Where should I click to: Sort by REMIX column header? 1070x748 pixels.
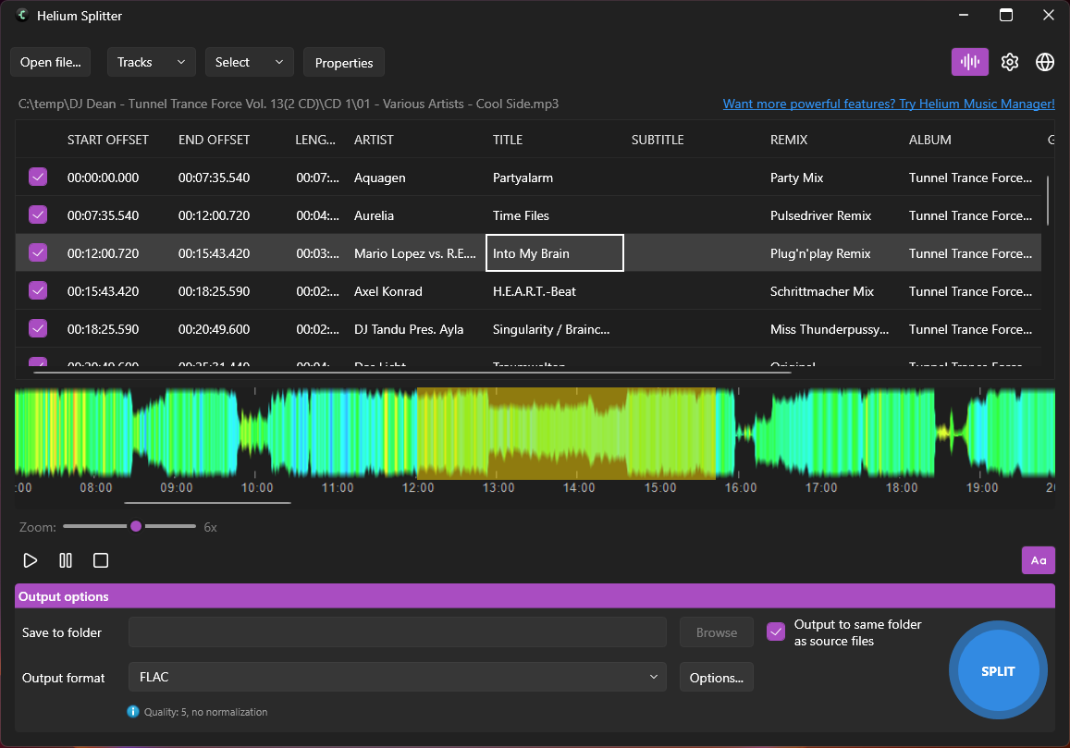789,140
